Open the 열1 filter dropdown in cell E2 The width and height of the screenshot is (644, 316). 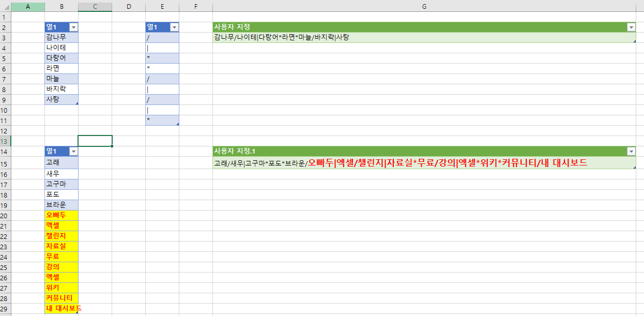point(174,27)
